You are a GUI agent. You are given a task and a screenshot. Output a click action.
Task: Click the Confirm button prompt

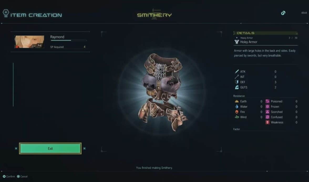(x=9, y=176)
